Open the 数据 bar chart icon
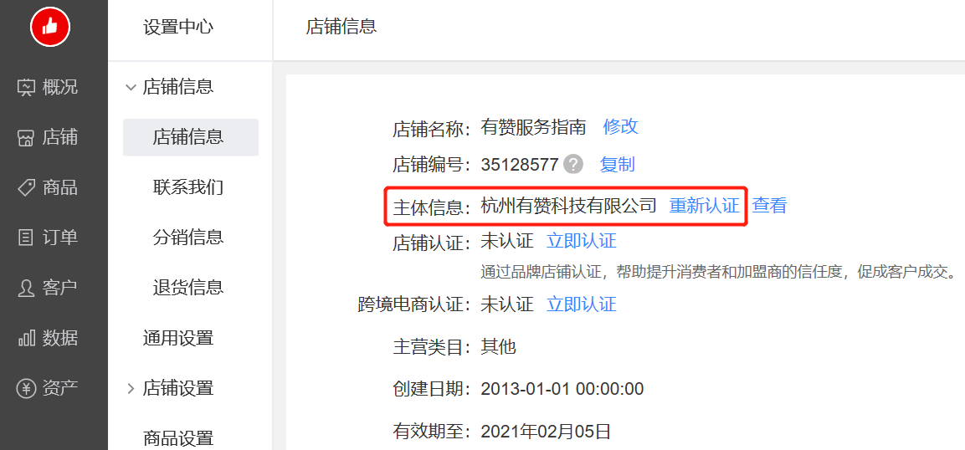965x450 pixels. coord(26,338)
